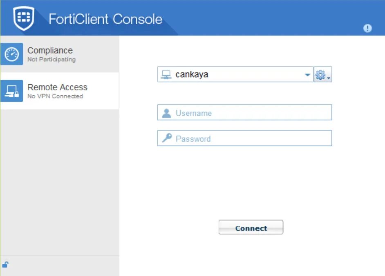Open the small arrow beside the gear
The image size is (385, 276).
pyautogui.click(x=329, y=76)
